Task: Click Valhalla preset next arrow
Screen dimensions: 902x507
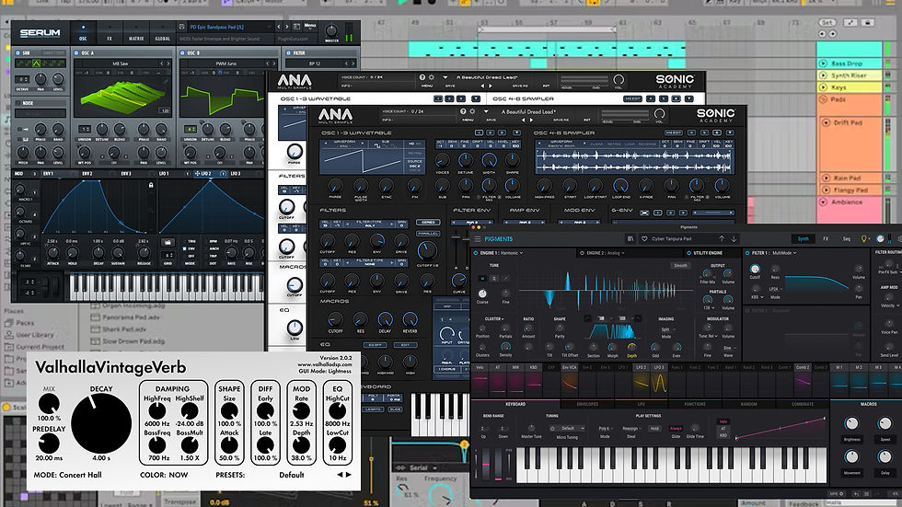Action: (x=348, y=475)
